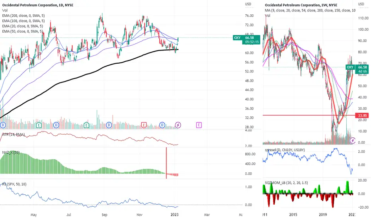This screenshot has width=371, height=219.
Task: Click the purple lightning event icon on daily chart
Action: (178, 125)
